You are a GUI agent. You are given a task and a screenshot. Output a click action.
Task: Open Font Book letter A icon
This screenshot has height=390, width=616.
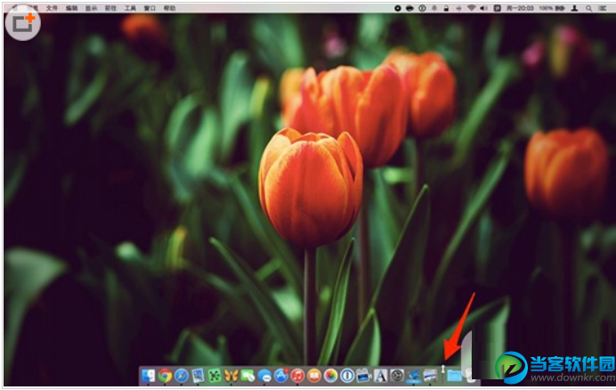pos(381,376)
